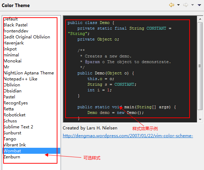Click the preview scrollbar down arrow
This screenshot has height=170, width=204.
tap(200, 119)
